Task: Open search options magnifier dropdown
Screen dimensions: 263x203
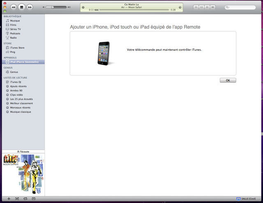Action: [x=227, y=7]
